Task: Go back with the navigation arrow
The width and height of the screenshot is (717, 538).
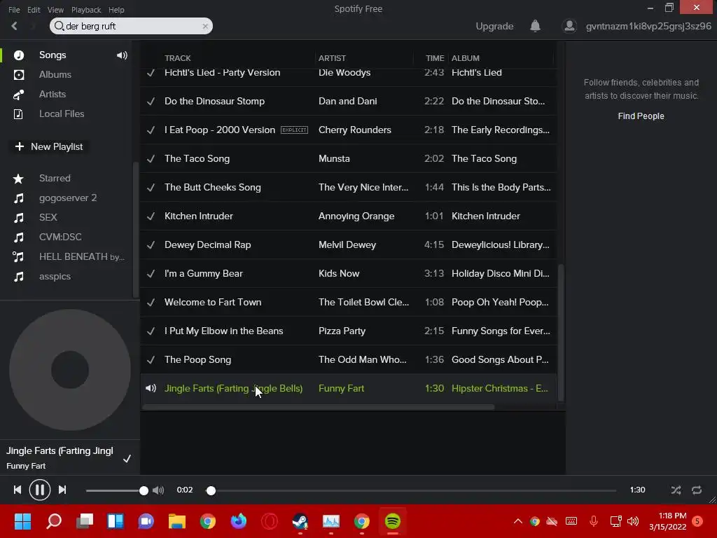Action: tap(15, 26)
